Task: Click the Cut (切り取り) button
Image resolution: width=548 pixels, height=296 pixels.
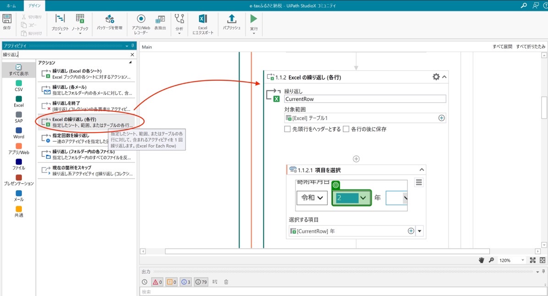Action: tap(31, 17)
